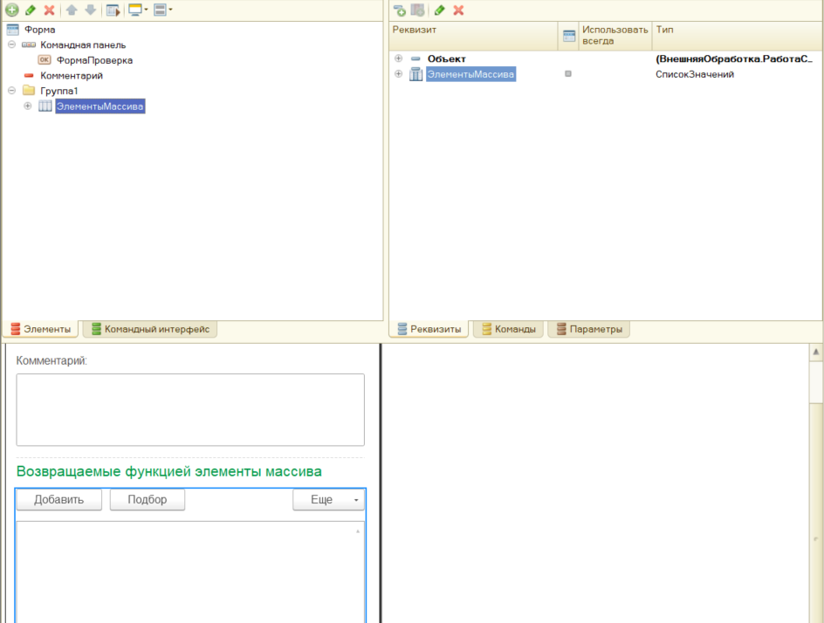Viewport: 824px width, 623px height.
Task: Click the delete attribute red cross icon
Action: [458, 10]
